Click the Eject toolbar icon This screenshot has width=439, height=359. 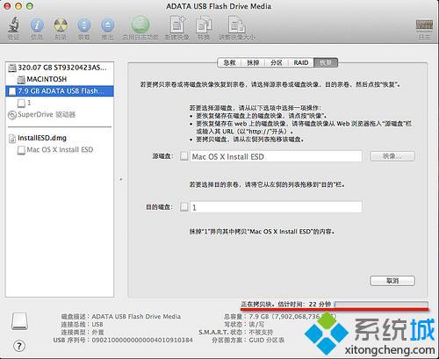pyautogui.click(x=107, y=25)
